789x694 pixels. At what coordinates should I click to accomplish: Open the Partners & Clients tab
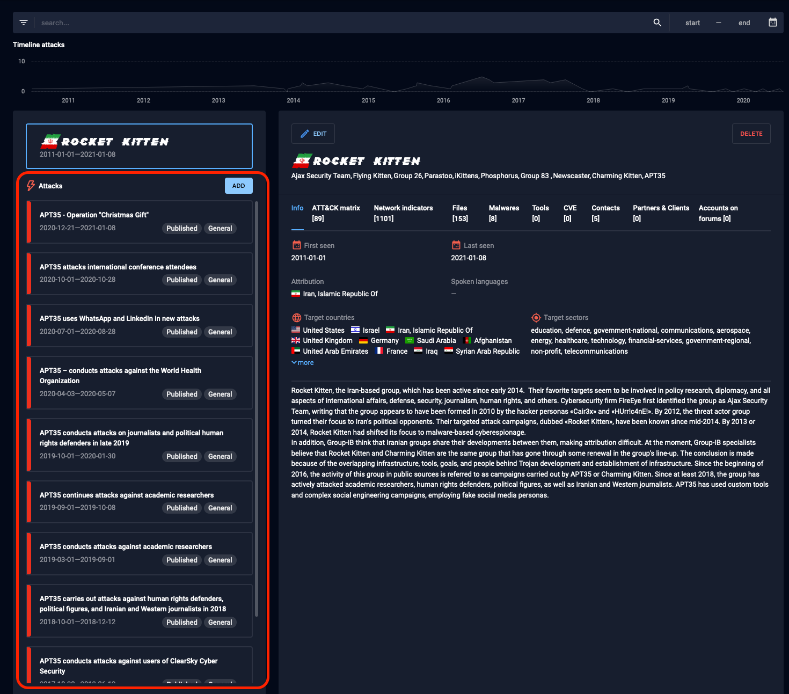(x=661, y=213)
